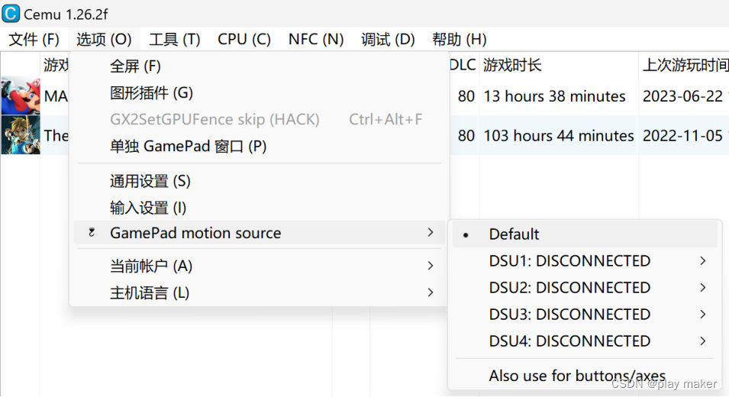Expand DSU4: DISCONNECTED submenu

[x=585, y=341]
